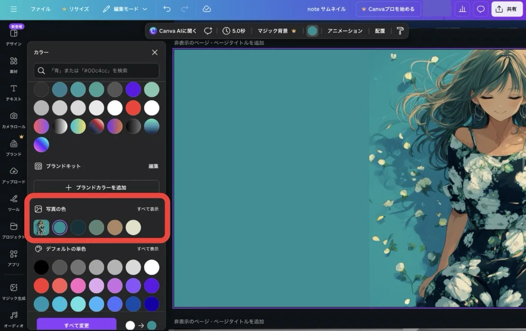Click the photo thumbnail in 写真の色

(41, 227)
